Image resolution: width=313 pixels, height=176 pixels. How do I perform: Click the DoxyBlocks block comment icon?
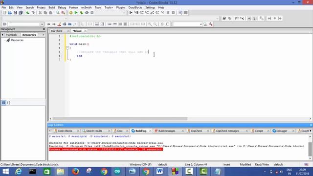click(x=237, y=19)
